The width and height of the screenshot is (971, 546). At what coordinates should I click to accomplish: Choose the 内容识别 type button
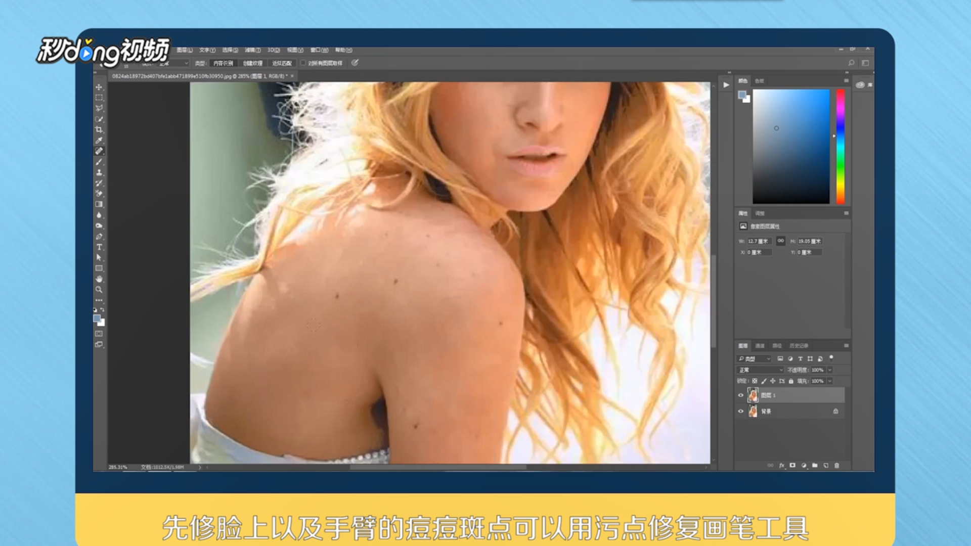pyautogui.click(x=223, y=63)
